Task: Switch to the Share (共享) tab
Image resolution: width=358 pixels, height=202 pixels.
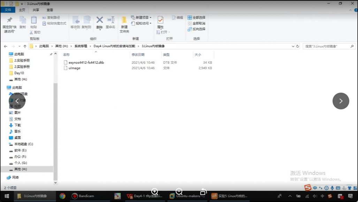Action: coord(36,10)
